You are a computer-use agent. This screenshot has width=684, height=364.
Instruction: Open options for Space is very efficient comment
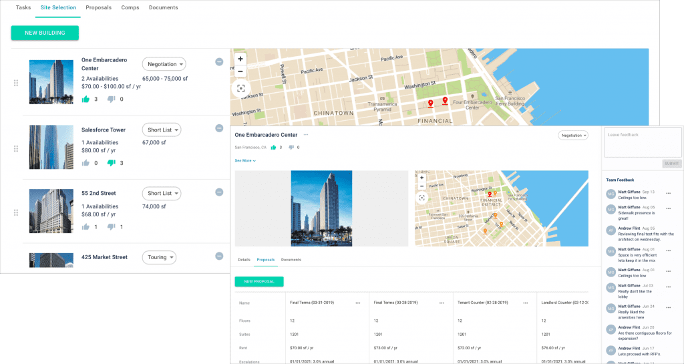pyautogui.click(x=668, y=250)
